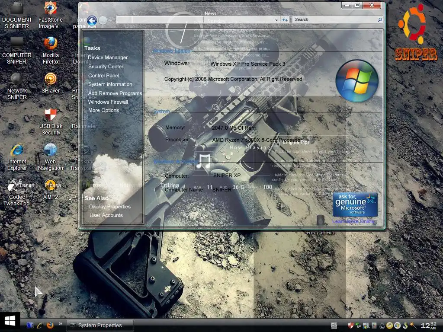Click the EN language indicator
The image size is (443, 332).
[x=334, y=326]
